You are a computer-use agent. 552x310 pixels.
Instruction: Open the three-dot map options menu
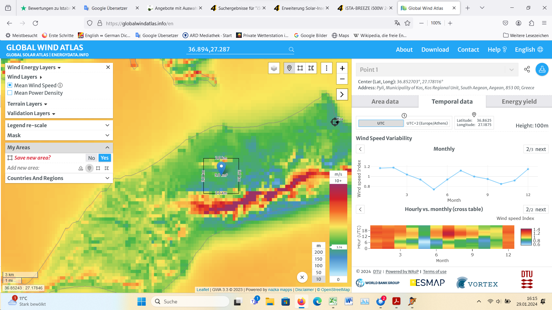tap(326, 68)
